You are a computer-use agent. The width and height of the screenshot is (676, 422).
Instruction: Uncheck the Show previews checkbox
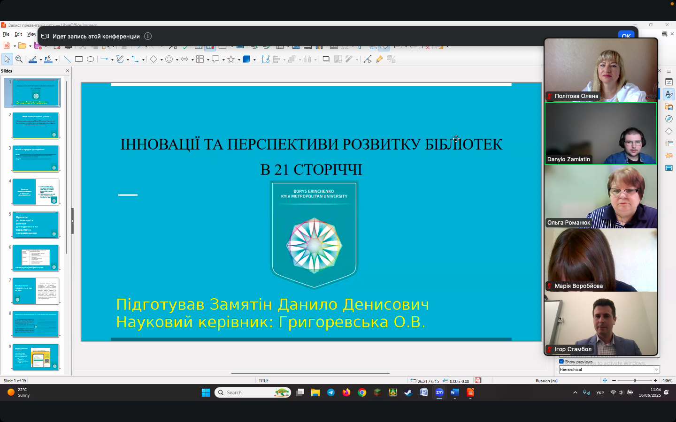click(x=561, y=362)
